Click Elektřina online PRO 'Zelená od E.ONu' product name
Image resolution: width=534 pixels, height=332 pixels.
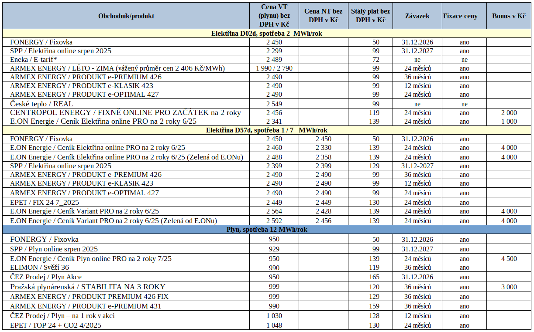click(127, 157)
